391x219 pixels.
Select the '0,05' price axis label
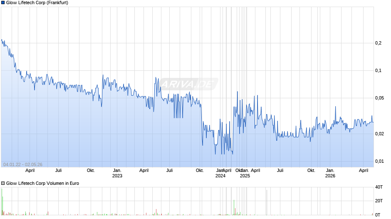pos(379,98)
